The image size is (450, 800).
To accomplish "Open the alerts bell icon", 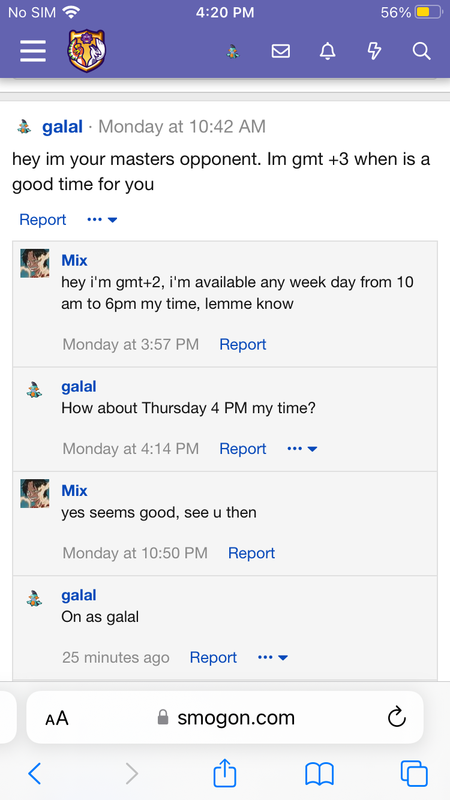I will pyautogui.click(x=328, y=52).
